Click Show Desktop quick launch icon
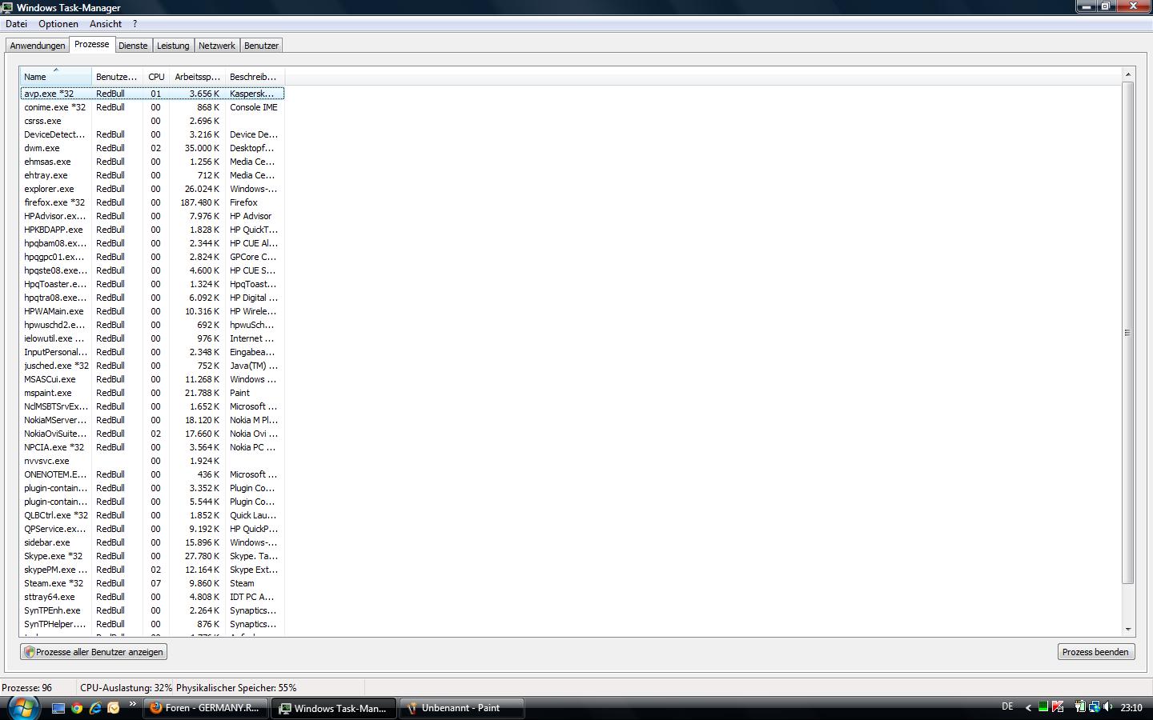Screen dimensions: 1153x720 [58, 708]
